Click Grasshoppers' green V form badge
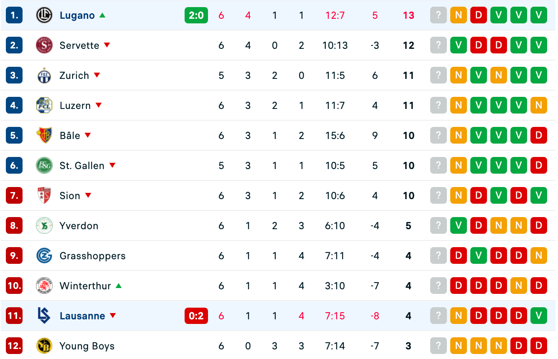 point(479,256)
